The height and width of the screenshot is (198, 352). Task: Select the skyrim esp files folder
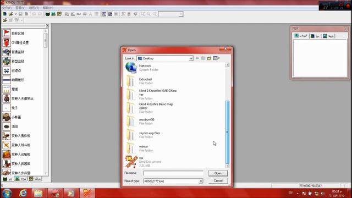143,135
